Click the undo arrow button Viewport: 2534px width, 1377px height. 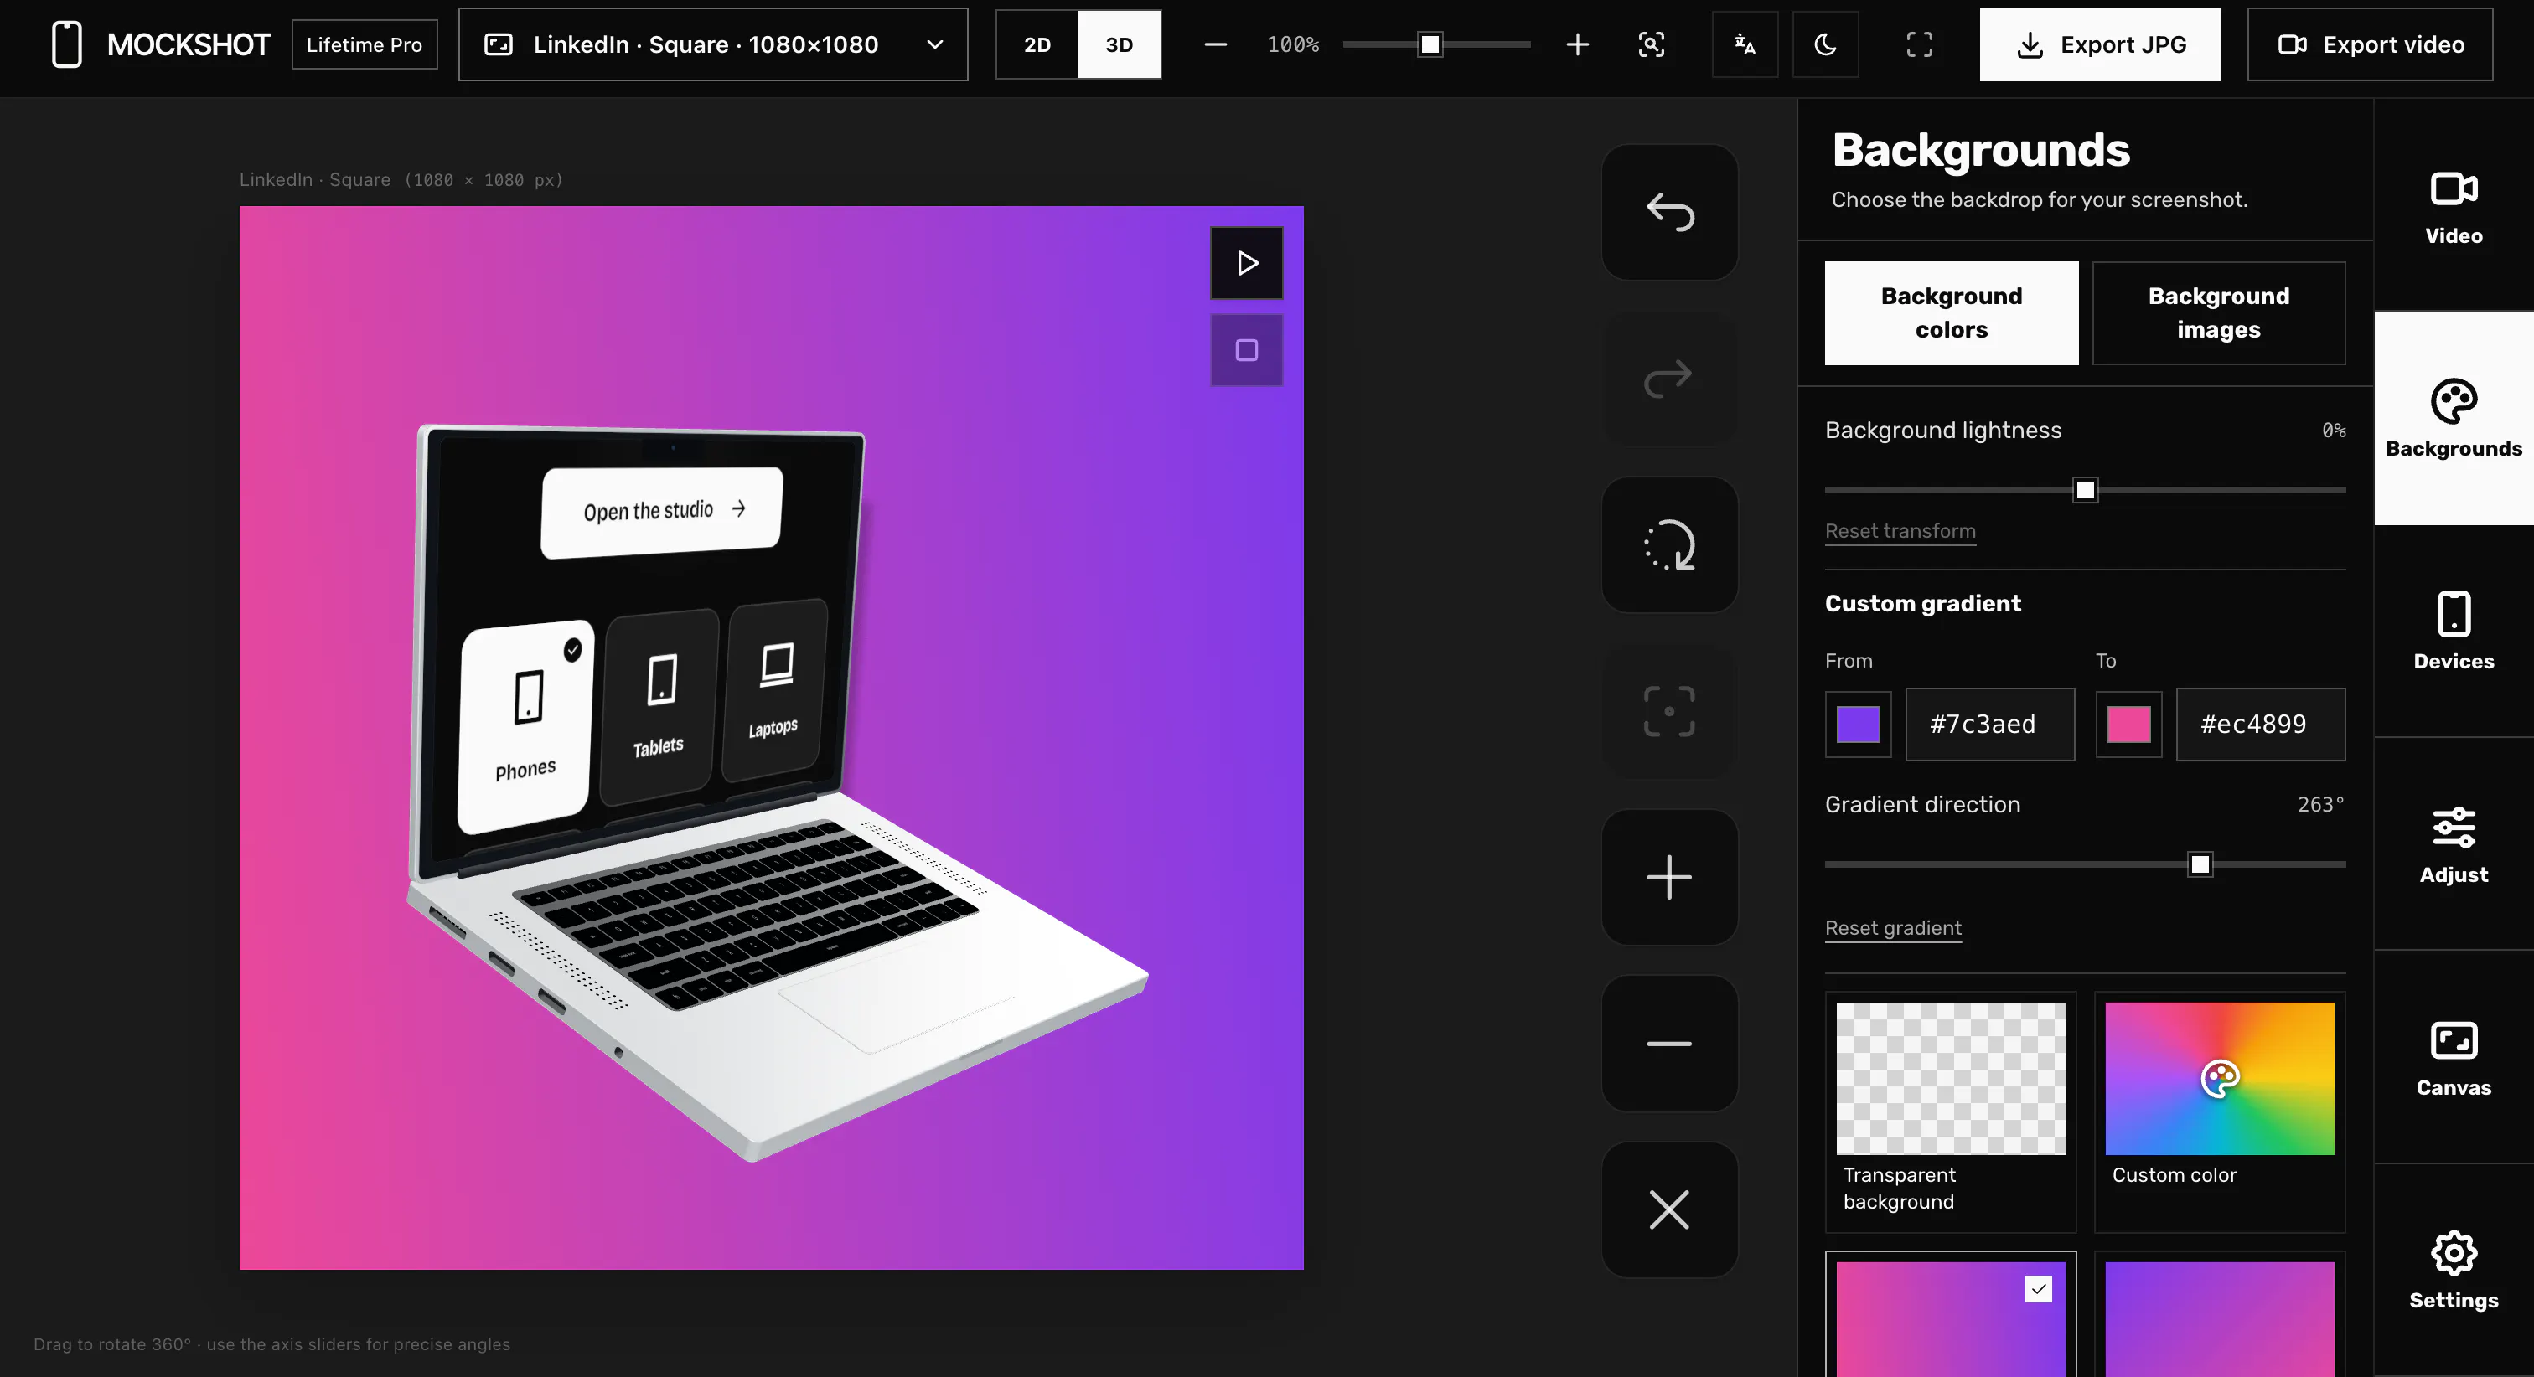click(1669, 211)
